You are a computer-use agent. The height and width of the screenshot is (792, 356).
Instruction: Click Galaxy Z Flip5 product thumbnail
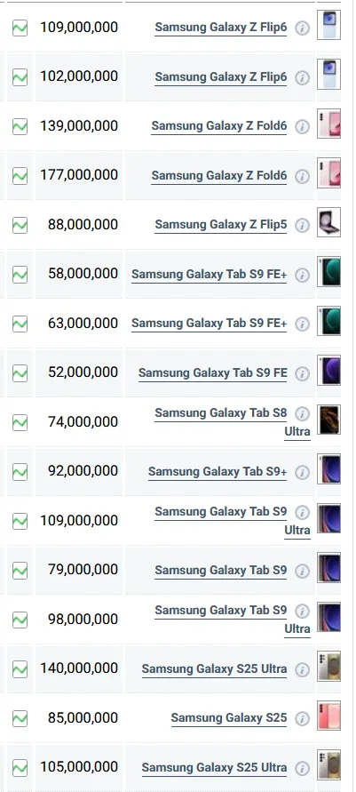328,222
